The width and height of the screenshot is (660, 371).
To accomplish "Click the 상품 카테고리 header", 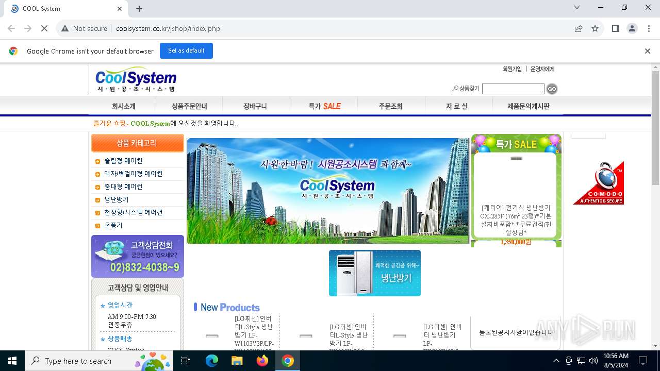I will click(x=138, y=143).
